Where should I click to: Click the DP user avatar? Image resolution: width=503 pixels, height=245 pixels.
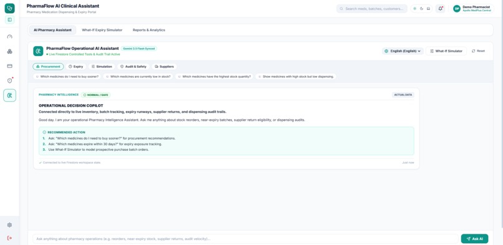coord(457,9)
